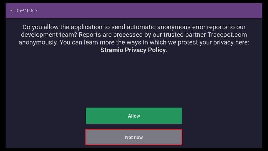The width and height of the screenshot is (268, 151).
Task: Click the red-outlined focused button
Action: (x=134, y=137)
